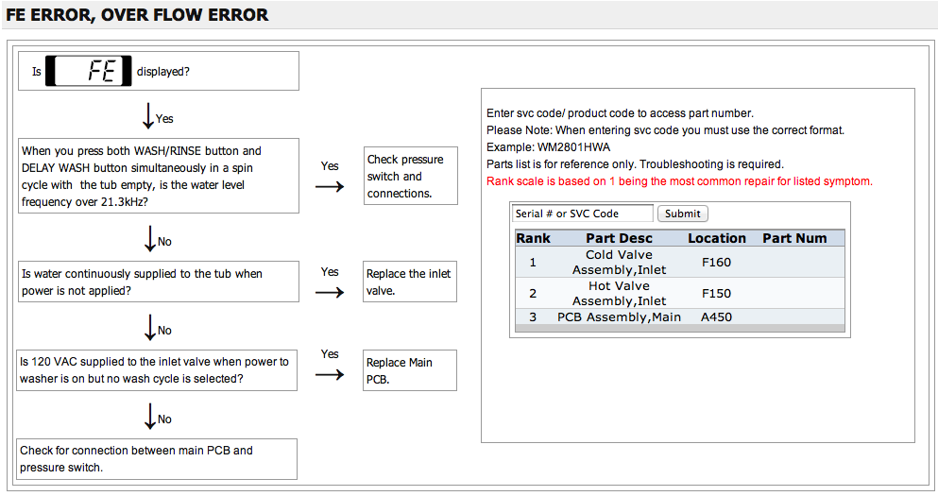Select the Part Num column header
The image size is (938, 496).
[794, 238]
